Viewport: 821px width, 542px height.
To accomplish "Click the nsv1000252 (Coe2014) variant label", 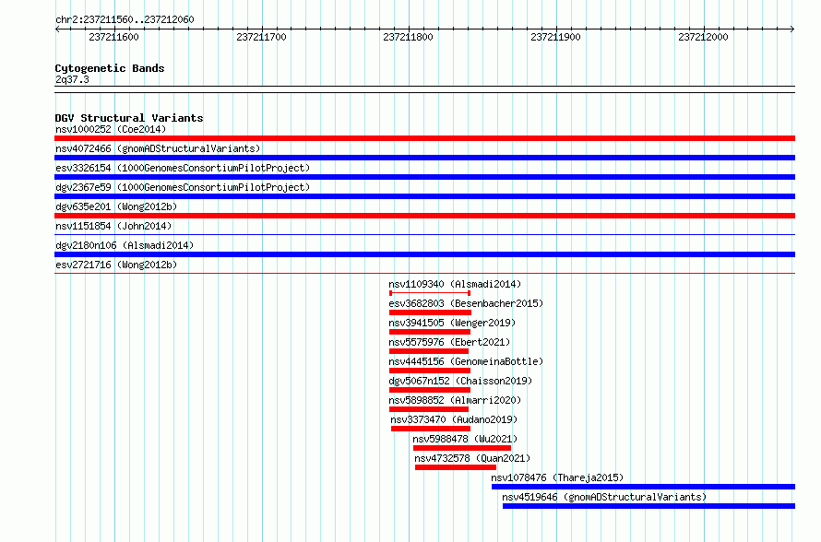I will pyautogui.click(x=111, y=129).
